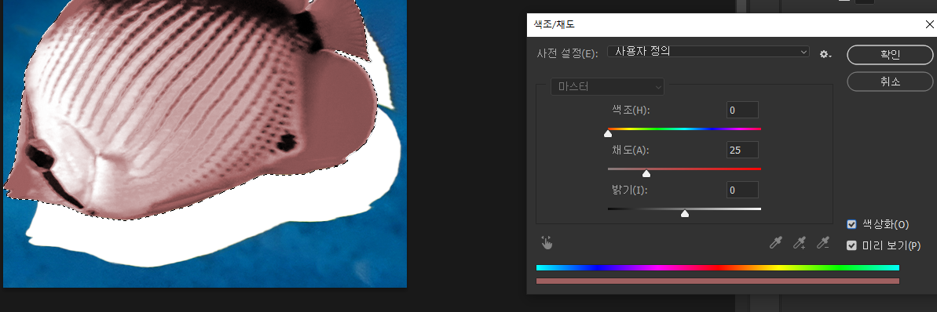This screenshot has height=312, width=937.
Task: Click the 색조(H) label
Action: coord(631,111)
